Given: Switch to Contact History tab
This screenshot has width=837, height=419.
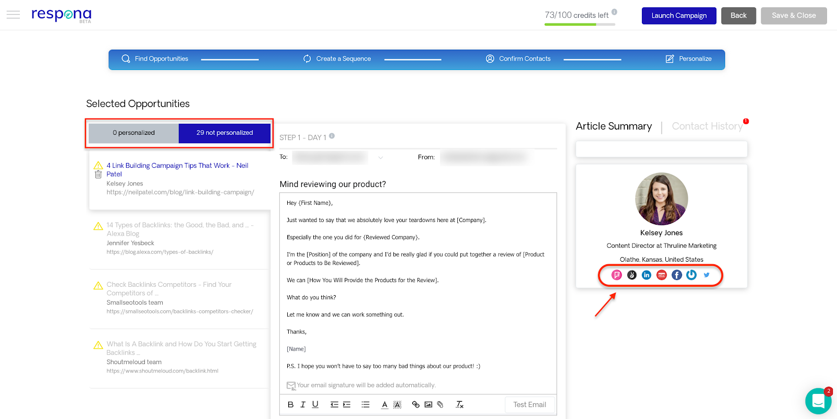Looking at the screenshot, I should (x=707, y=126).
